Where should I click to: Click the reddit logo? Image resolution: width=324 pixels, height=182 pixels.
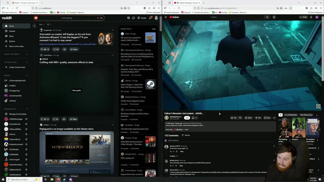[7, 18]
